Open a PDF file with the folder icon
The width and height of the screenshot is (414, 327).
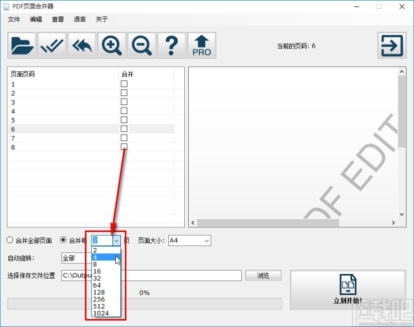click(21, 45)
